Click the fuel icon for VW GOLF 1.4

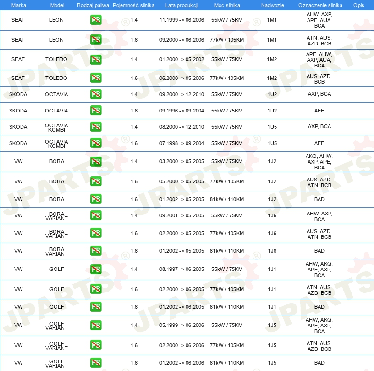[x=96, y=269]
